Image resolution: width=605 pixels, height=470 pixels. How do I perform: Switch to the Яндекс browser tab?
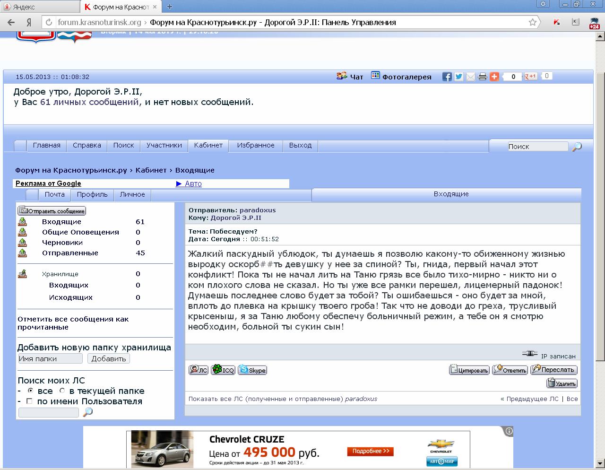point(40,7)
